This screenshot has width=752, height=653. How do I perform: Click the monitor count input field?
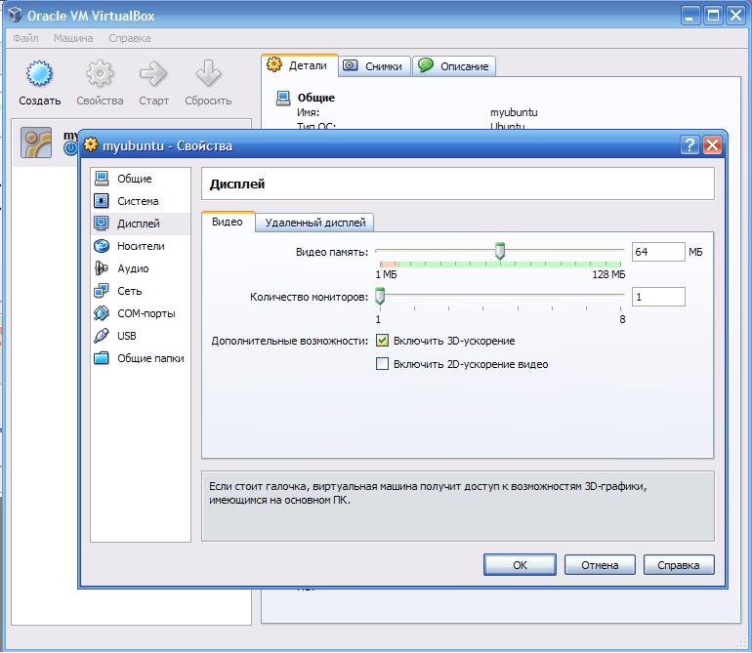pos(658,297)
